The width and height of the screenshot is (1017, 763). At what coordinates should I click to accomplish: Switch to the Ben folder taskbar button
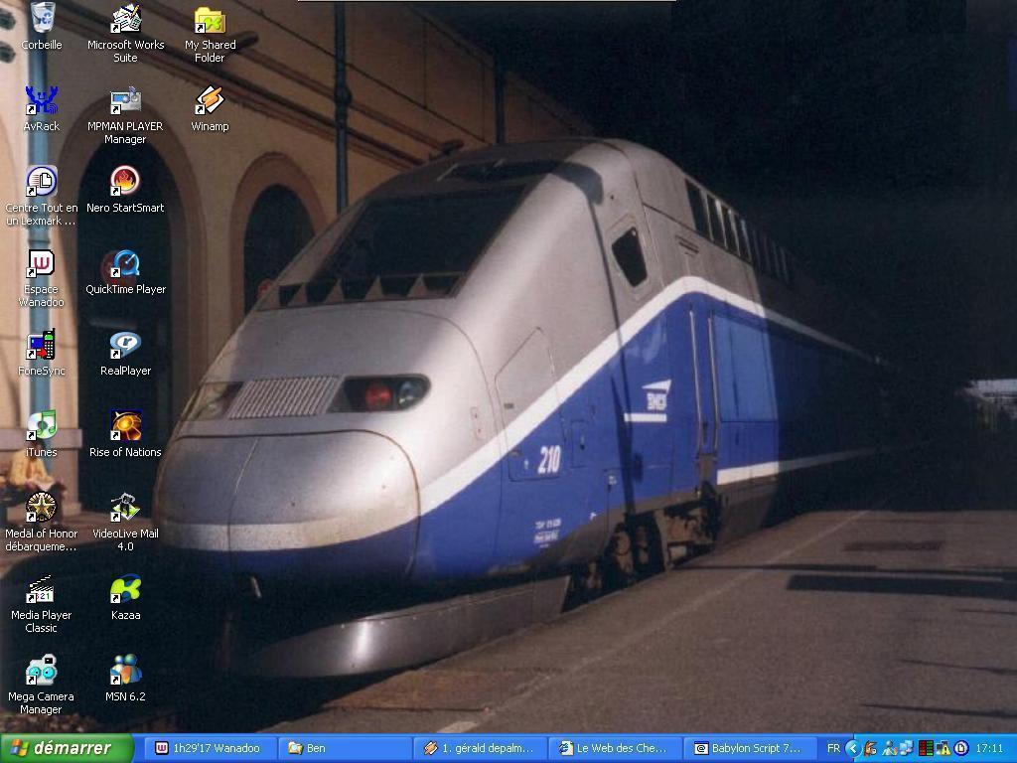pyautogui.click(x=344, y=748)
